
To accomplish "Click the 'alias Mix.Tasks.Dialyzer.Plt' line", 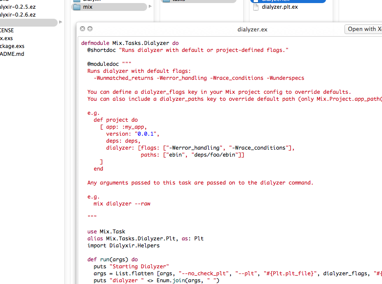I will 145,239.
